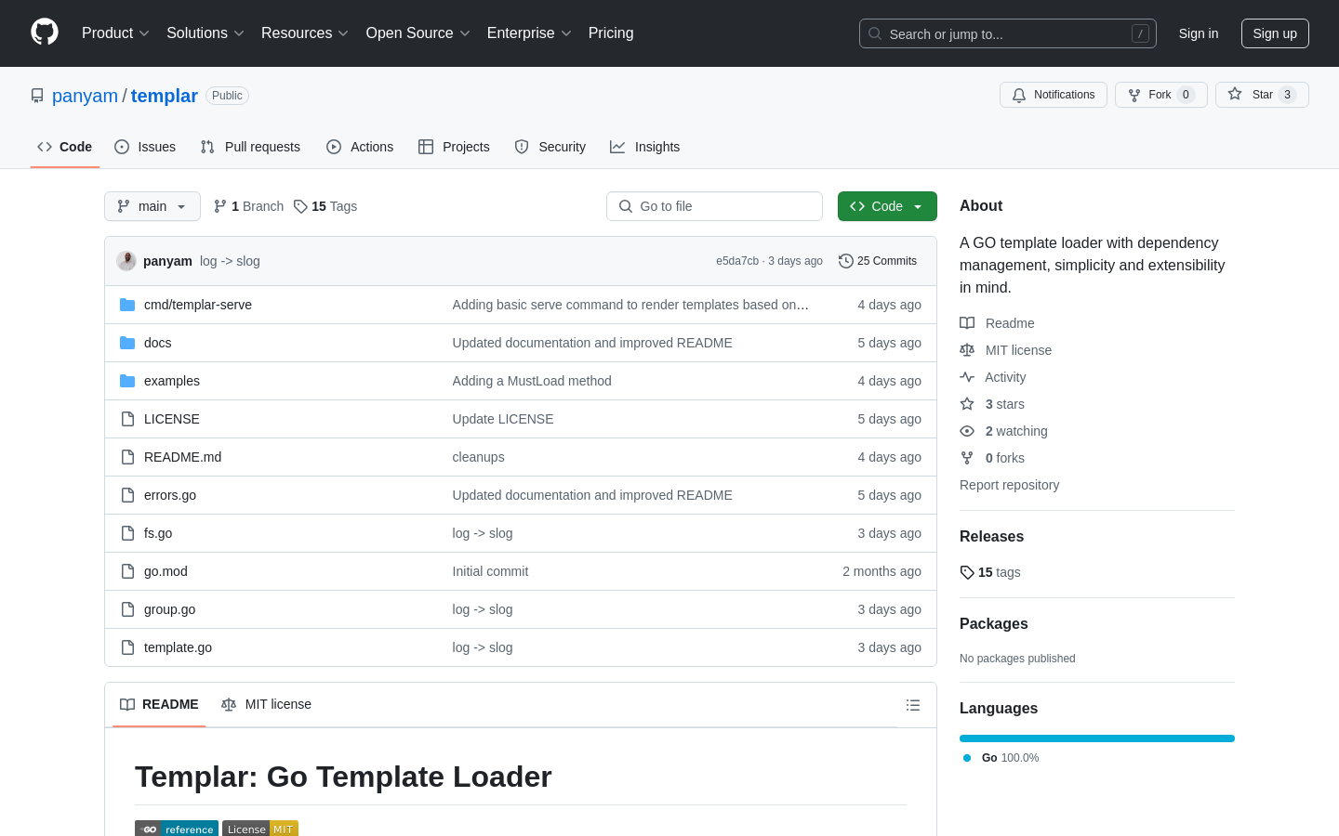Expand the Open Source menu
This screenshot has height=836, width=1339.
point(418,33)
